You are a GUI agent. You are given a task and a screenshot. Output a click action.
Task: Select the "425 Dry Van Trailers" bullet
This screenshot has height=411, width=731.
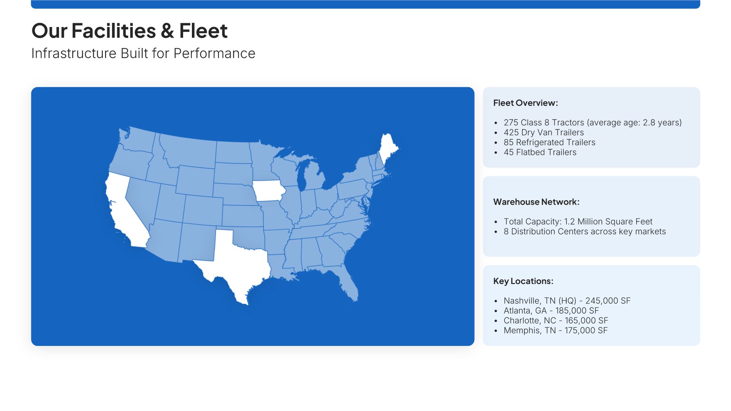(x=544, y=132)
